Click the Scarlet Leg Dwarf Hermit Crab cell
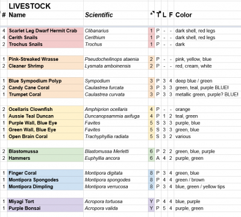241x217 pixels. (46, 31)
